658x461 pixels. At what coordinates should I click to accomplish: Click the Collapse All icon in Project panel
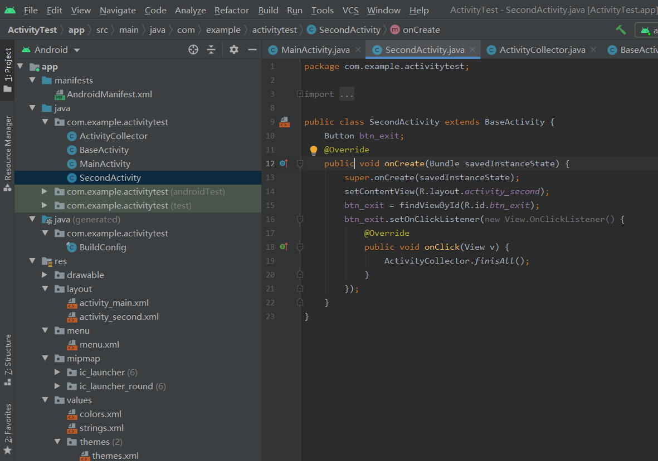[x=211, y=50]
